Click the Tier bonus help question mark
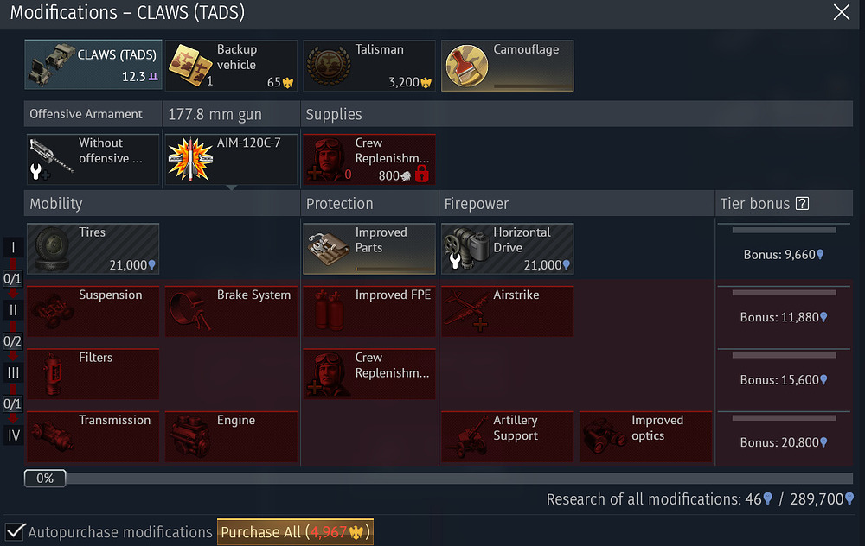 (x=802, y=204)
